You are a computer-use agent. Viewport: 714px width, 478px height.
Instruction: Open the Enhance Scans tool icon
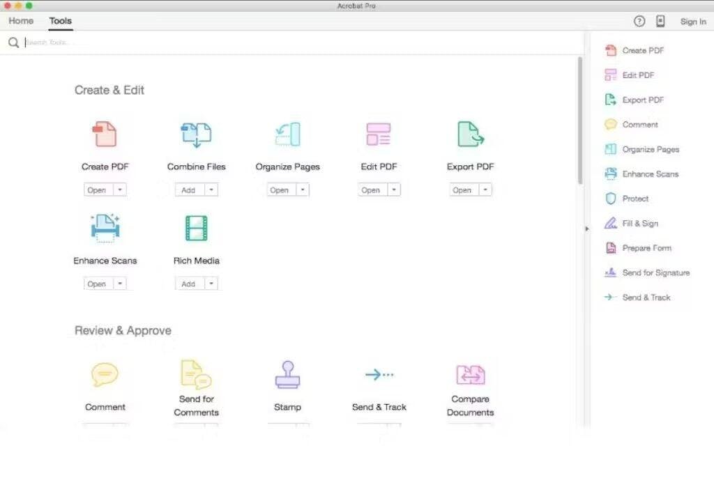click(x=105, y=228)
